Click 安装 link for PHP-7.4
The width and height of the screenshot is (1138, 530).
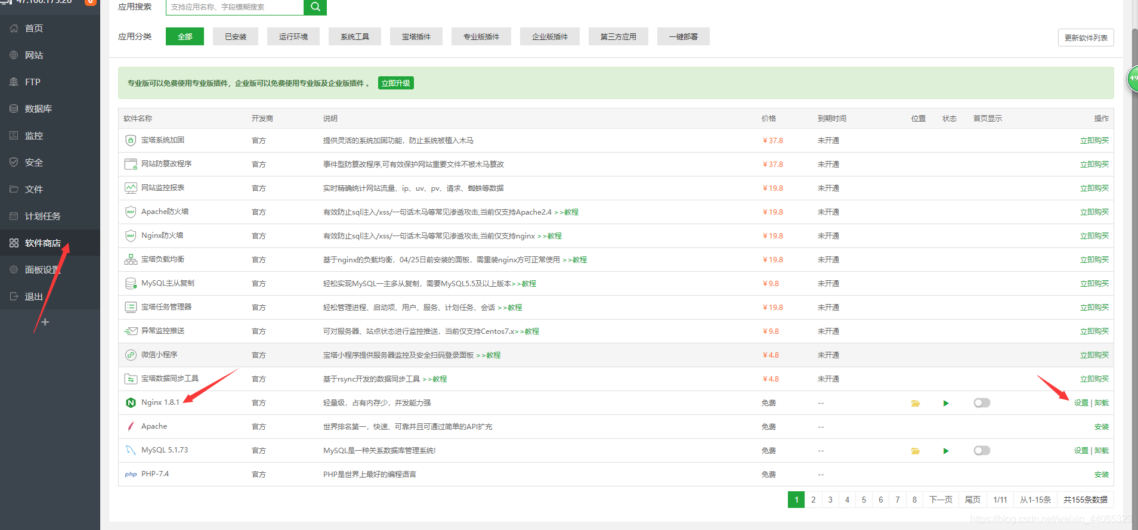click(1102, 475)
